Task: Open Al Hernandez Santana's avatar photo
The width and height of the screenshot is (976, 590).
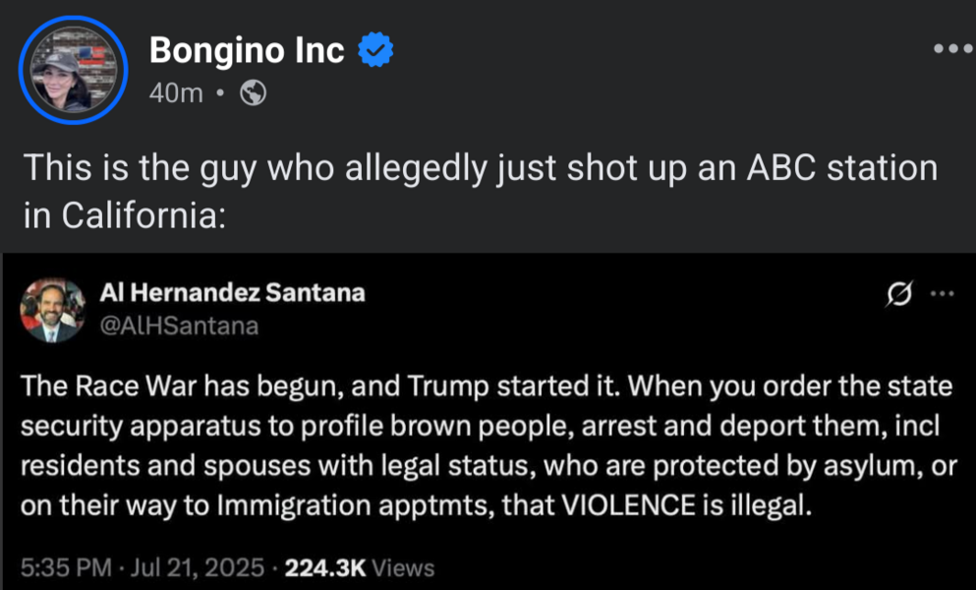Action: (53, 310)
